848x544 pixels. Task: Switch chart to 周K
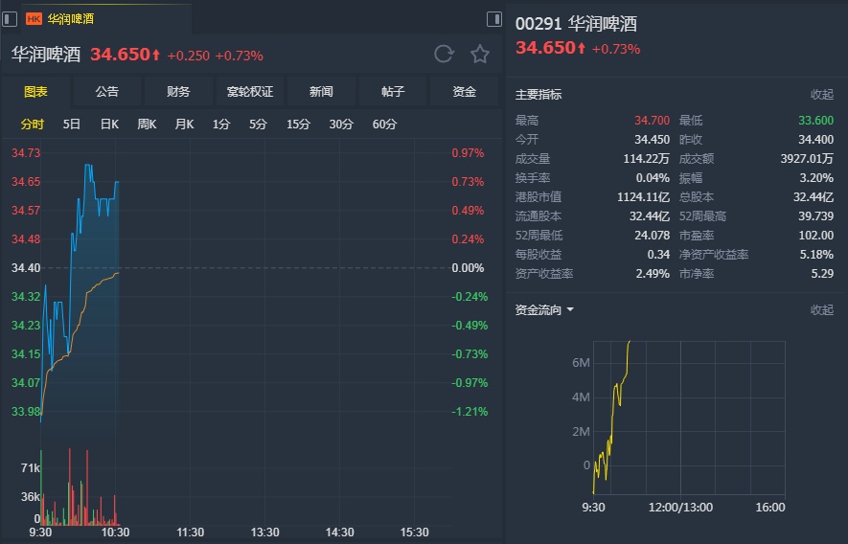point(147,124)
